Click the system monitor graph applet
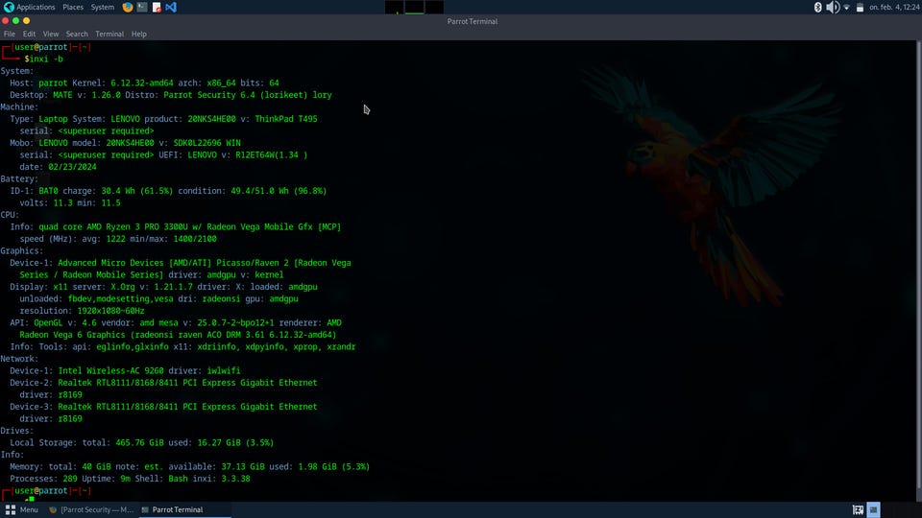The image size is (922, 518). (404, 7)
